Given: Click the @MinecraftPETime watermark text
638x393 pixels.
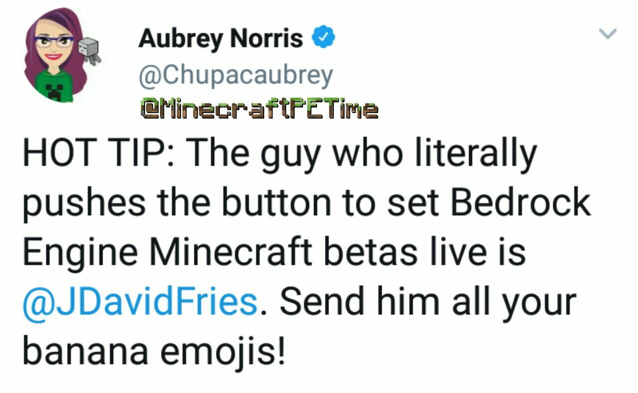Looking at the screenshot, I should pos(259,108).
